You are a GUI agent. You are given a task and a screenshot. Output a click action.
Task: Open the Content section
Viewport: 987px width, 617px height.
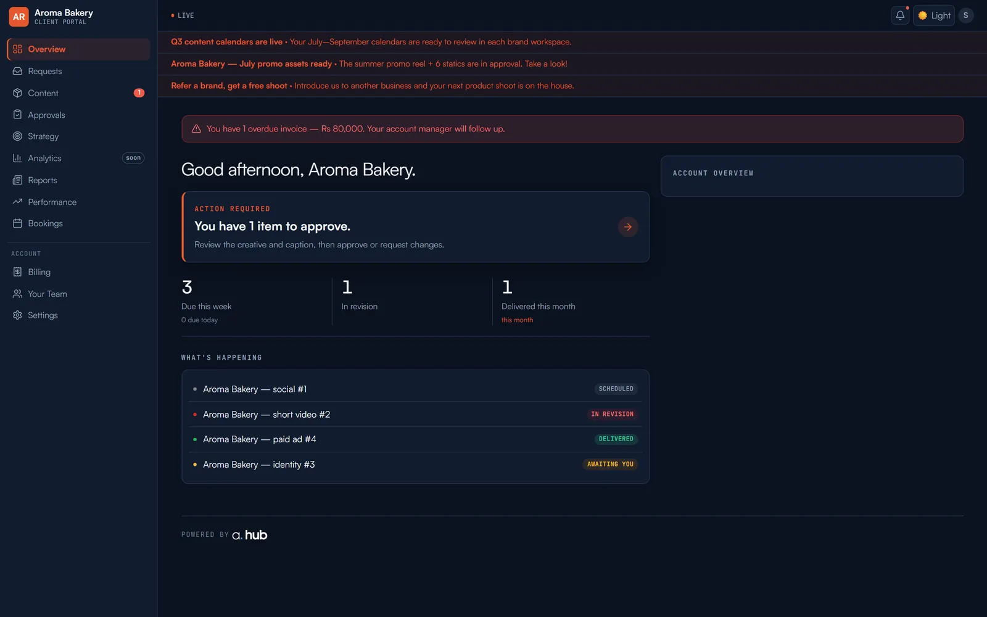click(78, 93)
